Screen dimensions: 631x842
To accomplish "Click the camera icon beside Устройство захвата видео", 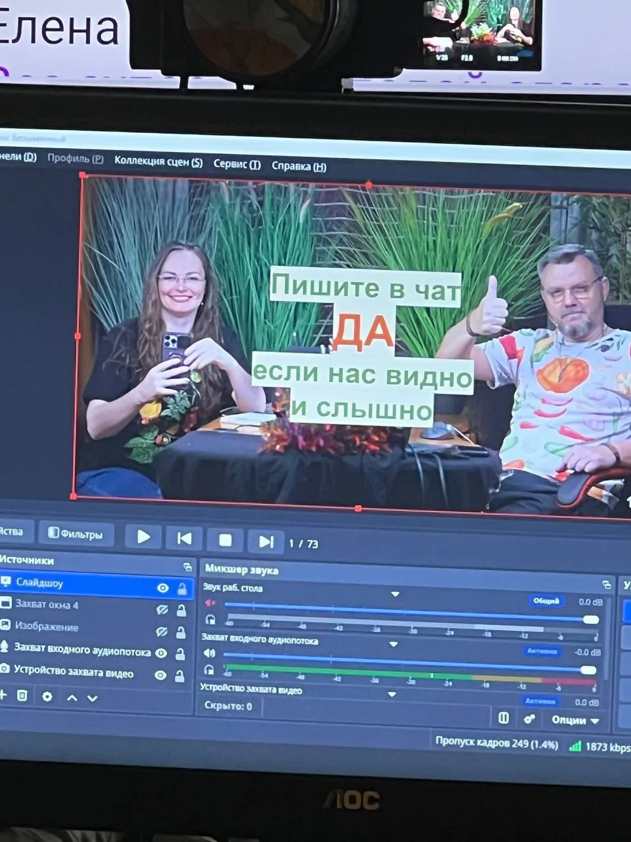I will pyautogui.click(x=5, y=668).
